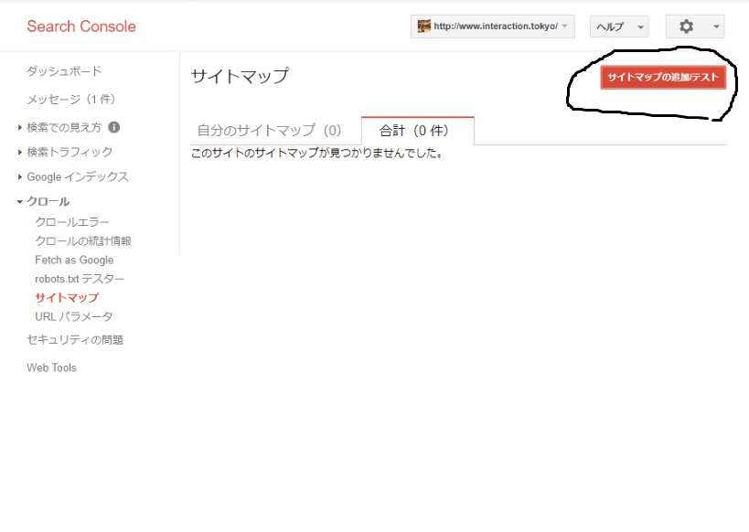Click the info icon next to 検索での見え方
749x532 pixels.
tap(114, 127)
